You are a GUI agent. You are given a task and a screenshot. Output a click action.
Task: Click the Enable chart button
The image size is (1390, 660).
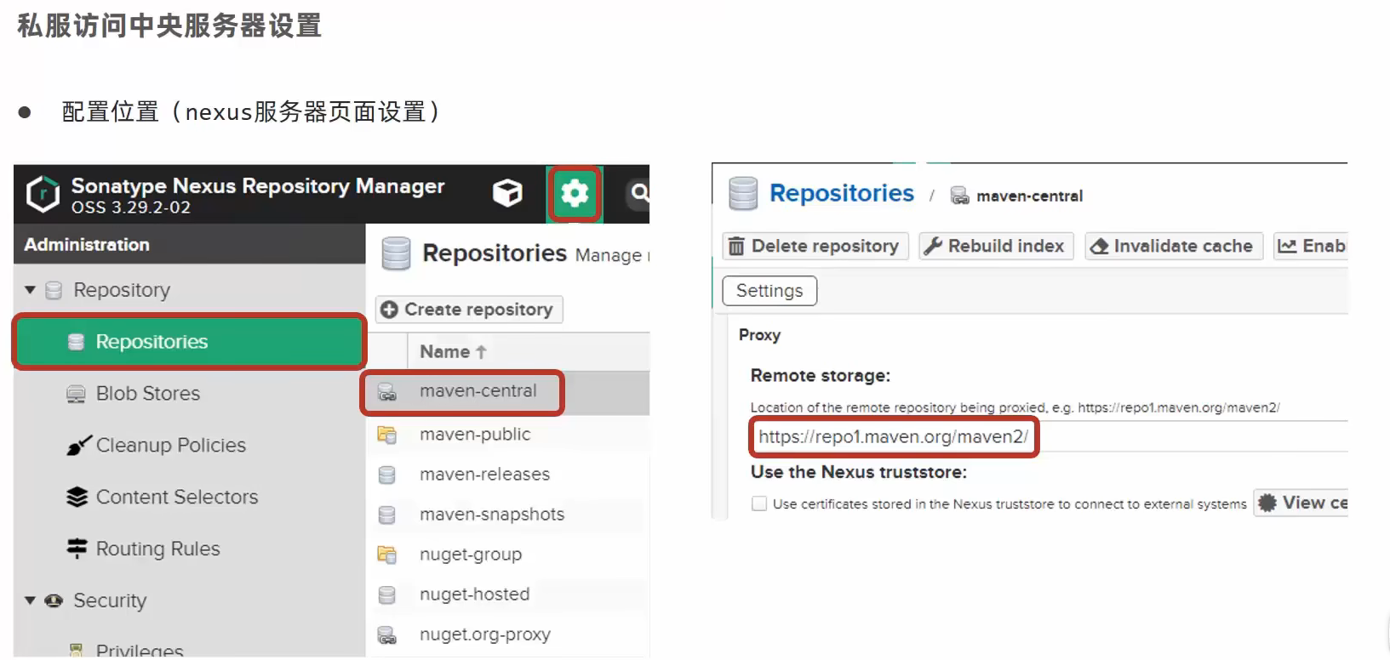(1311, 247)
